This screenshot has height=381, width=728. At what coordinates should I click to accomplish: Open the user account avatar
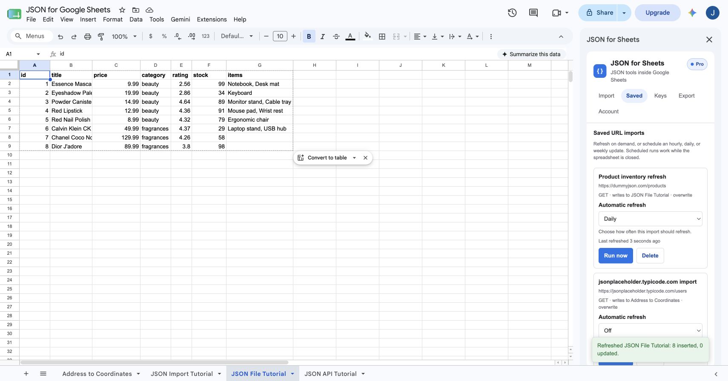point(713,13)
